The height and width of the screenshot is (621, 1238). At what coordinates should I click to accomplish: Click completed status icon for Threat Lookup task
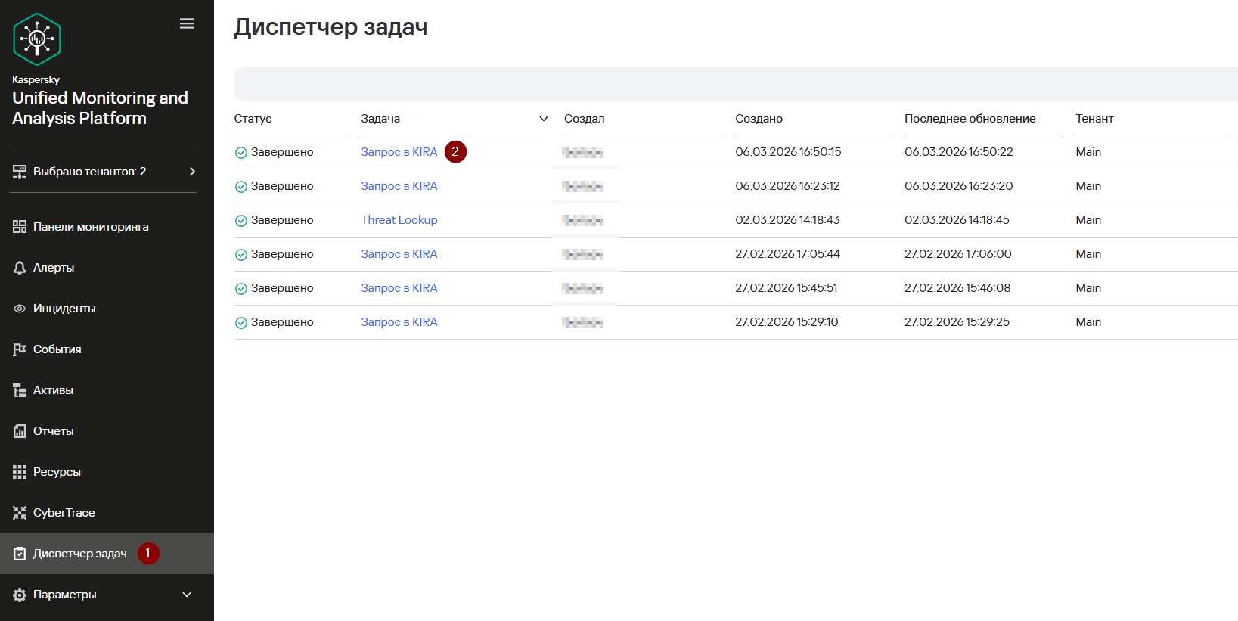point(241,221)
